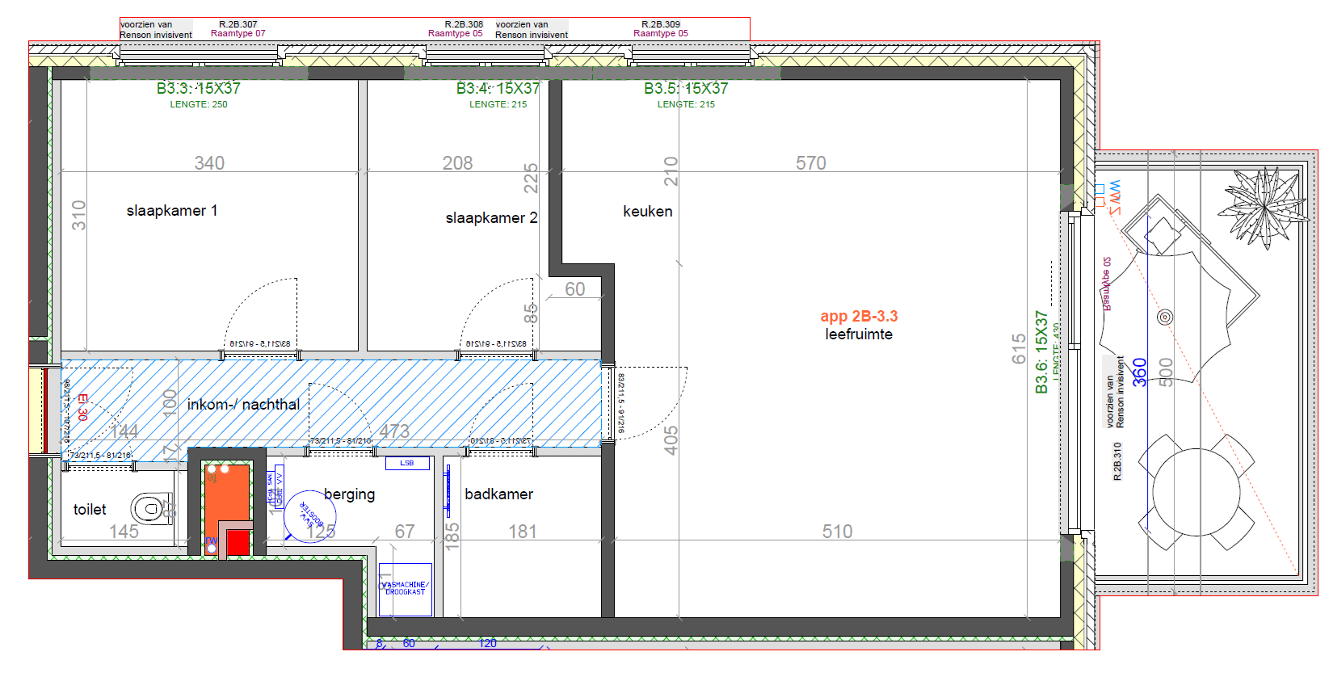Select the 570 dimension in living room

pyautogui.click(x=810, y=163)
